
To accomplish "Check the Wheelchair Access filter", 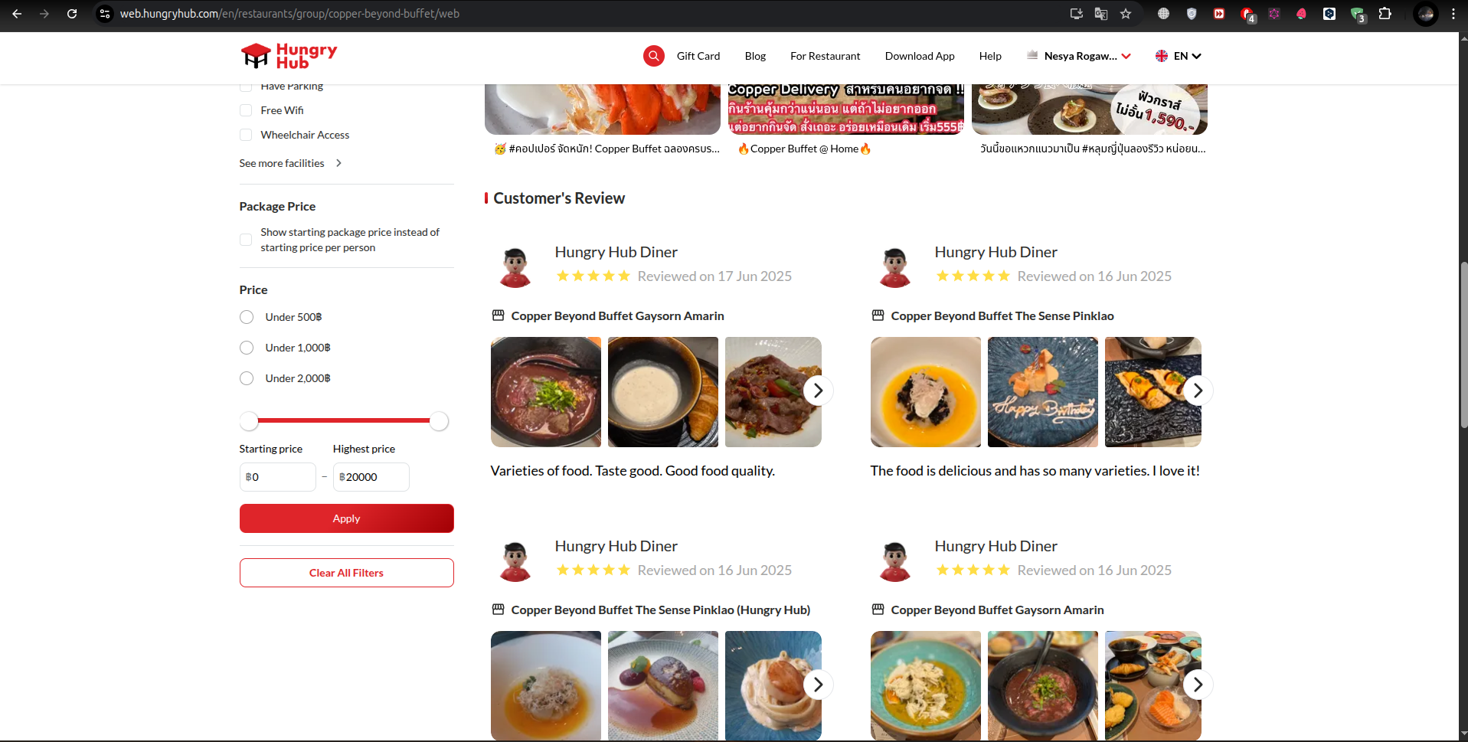I will (246, 135).
